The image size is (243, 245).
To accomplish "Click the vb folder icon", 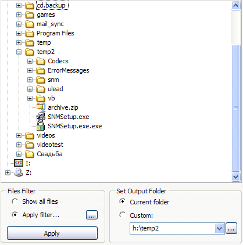I will click(41, 98).
